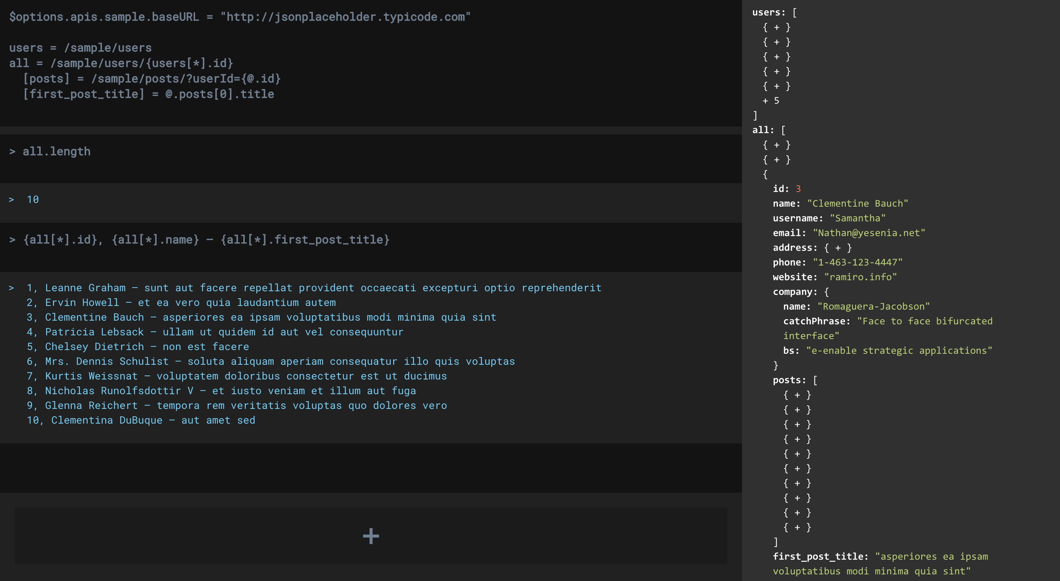Viewport: 1060px width, 581px height.
Task: Click the plus button to add cell
Action: (x=371, y=536)
